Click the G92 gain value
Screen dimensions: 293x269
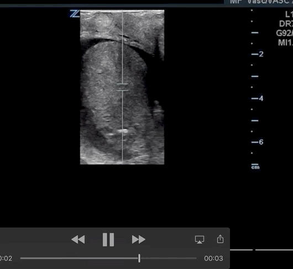coord(284,33)
